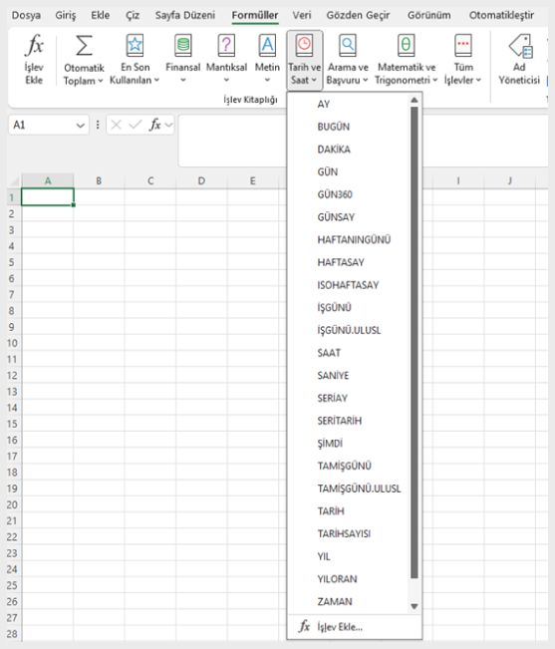Open the Metin functions icon
Viewport: 555px width, 649px height.
coord(267,45)
